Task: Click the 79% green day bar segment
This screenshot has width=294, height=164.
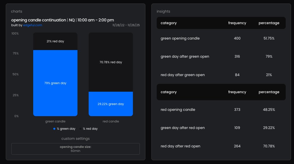Action: (55, 83)
